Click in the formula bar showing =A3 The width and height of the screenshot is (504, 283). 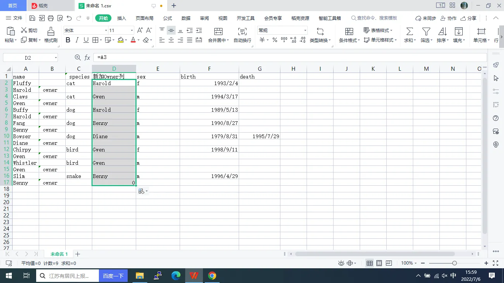click(x=290, y=57)
